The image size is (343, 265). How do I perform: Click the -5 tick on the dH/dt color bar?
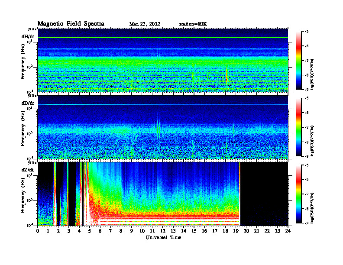click(x=307, y=32)
